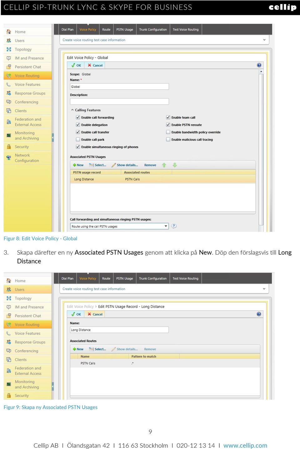Click the move up arrow in Associated PSTN Usages

164,165
